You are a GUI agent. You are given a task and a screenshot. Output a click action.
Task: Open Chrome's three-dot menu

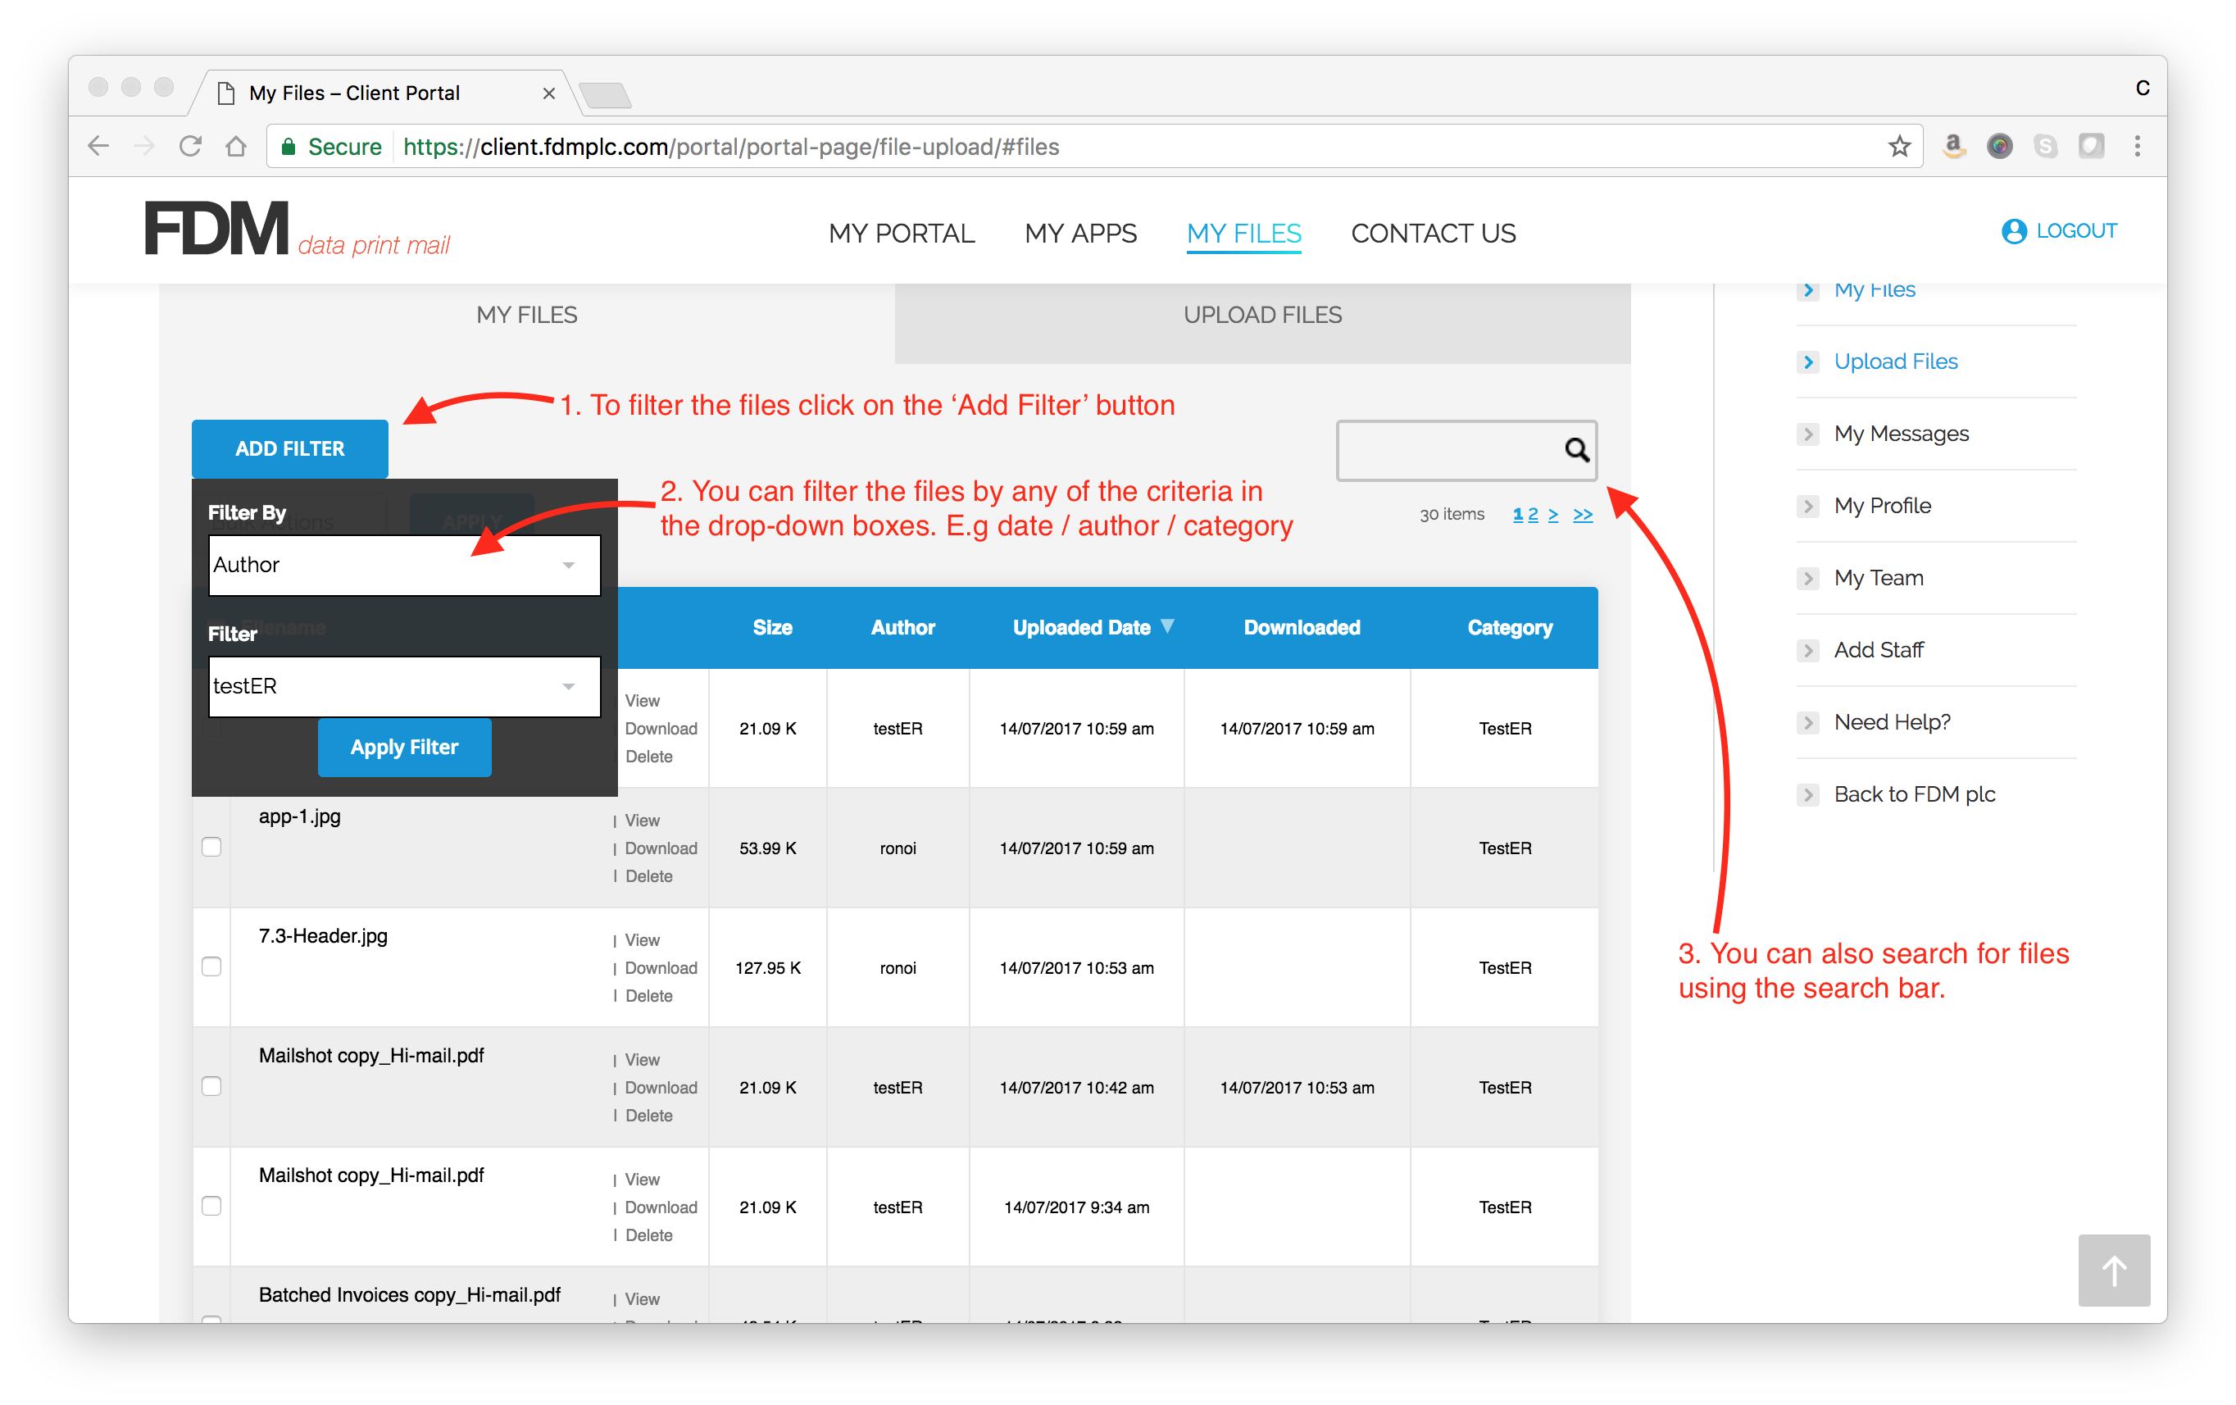(x=2138, y=147)
